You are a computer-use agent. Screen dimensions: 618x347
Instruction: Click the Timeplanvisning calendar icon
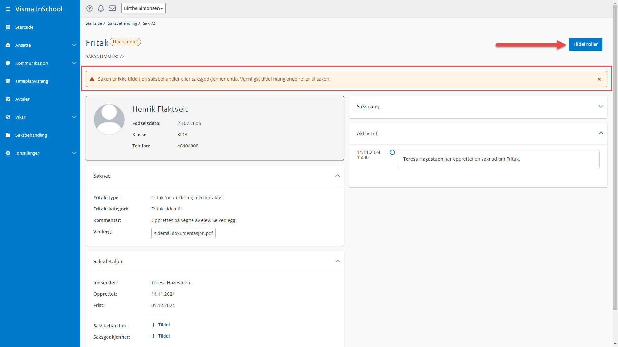pyautogui.click(x=8, y=81)
